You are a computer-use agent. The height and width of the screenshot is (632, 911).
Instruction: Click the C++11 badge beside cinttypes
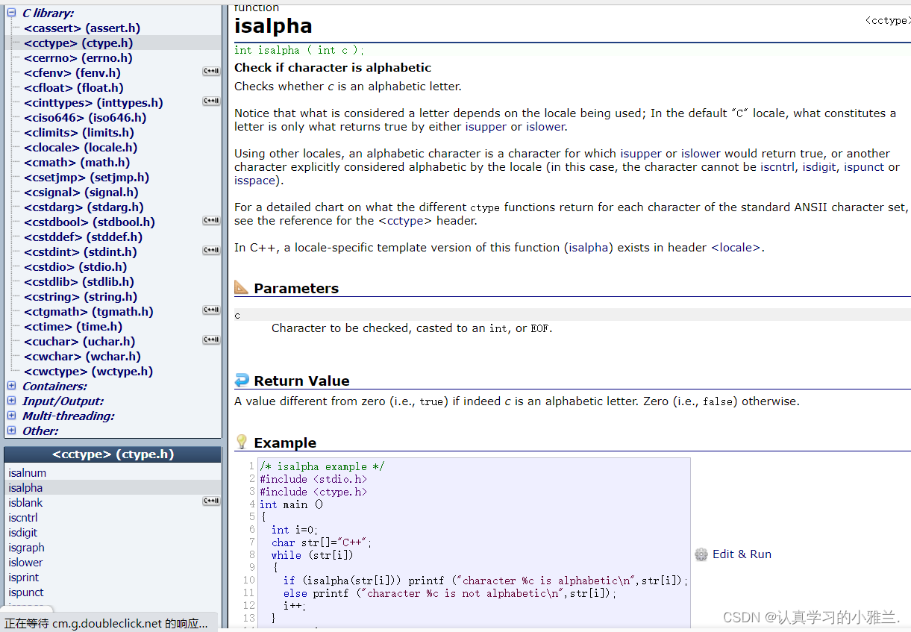[x=211, y=101]
